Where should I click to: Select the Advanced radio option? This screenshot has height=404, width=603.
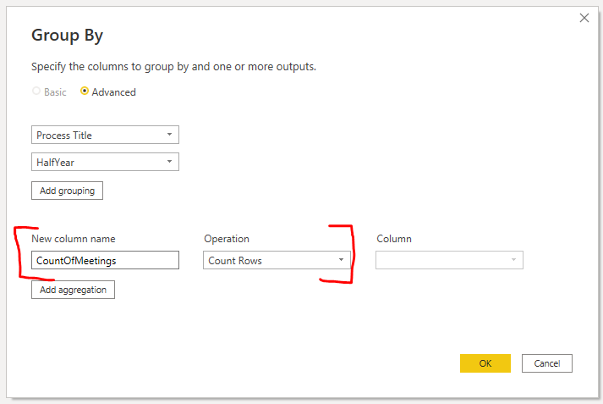(x=85, y=91)
